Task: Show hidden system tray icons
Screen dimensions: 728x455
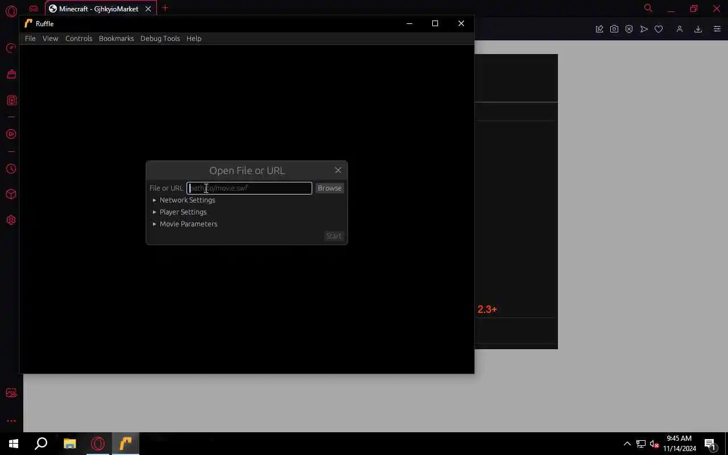Action: click(627, 444)
